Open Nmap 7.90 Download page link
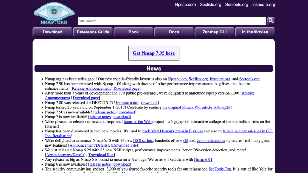This screenshot has height=173, width=308. point(127,88)
